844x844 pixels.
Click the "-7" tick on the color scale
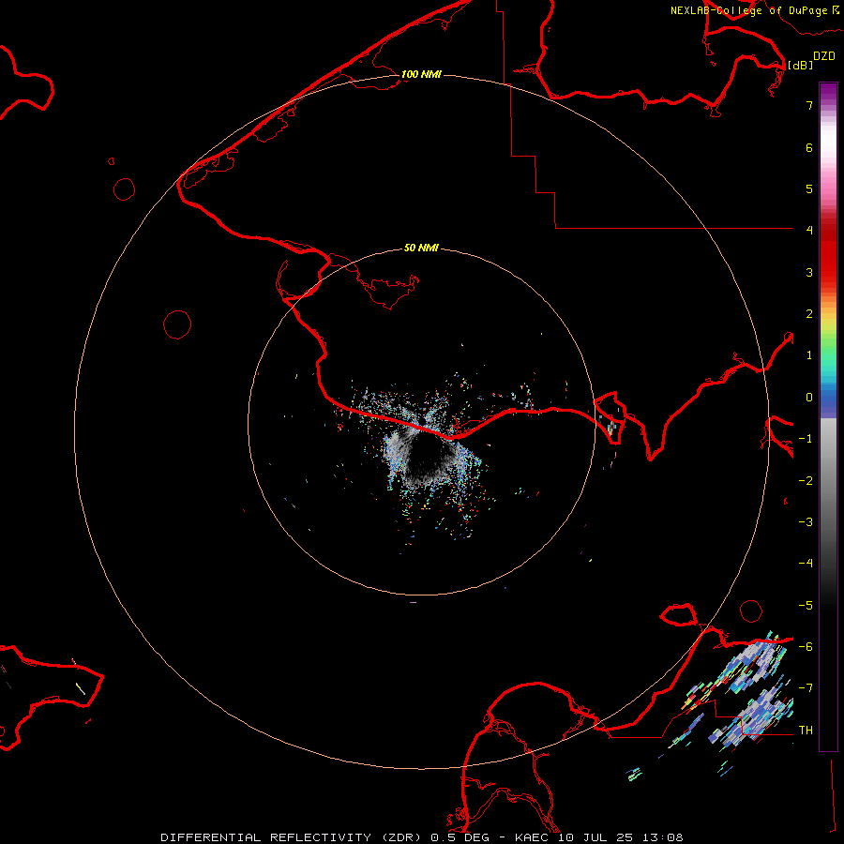[x=806, y=688]
